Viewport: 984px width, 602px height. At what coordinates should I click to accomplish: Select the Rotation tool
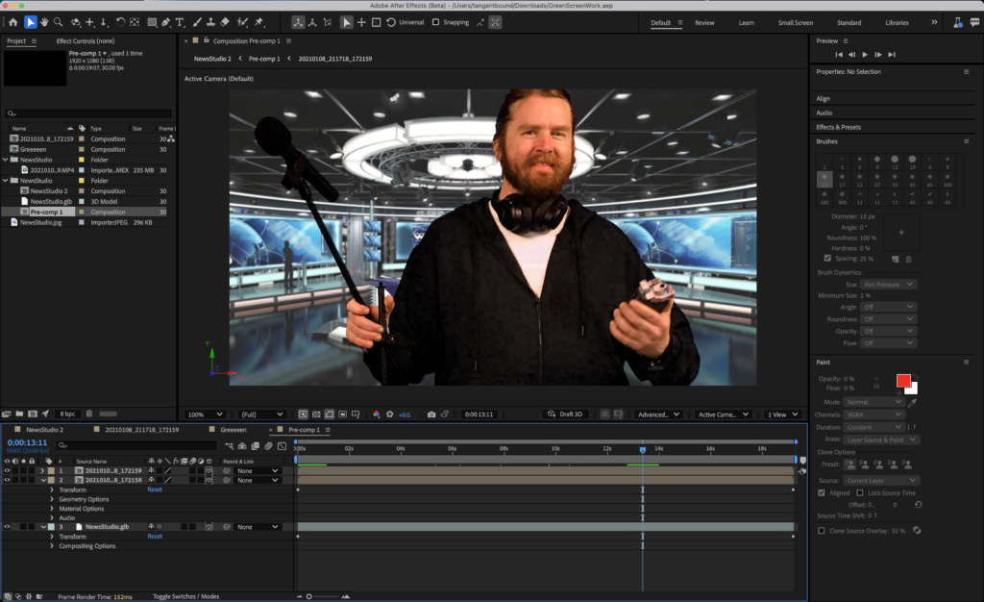120,21
